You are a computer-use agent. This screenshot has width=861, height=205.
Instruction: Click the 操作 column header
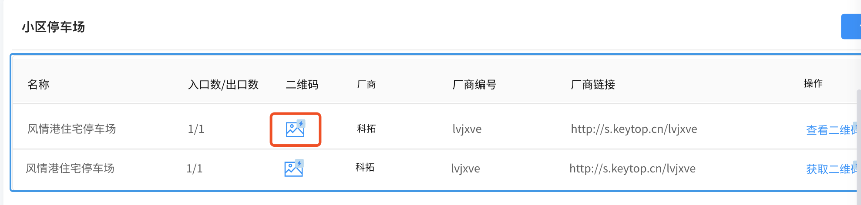(813, 83)
